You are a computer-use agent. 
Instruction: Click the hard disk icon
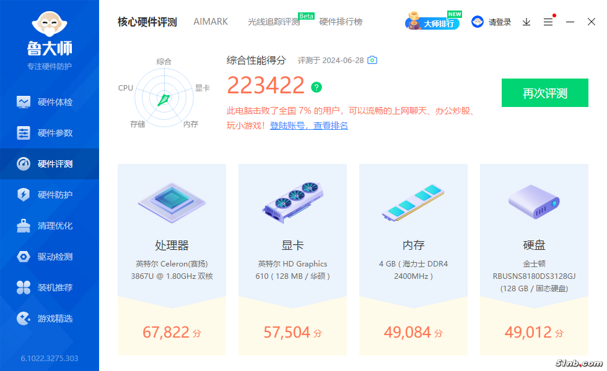point(534,202)
